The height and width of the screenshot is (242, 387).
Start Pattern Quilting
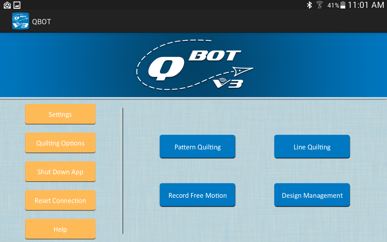tap(197, 146)
